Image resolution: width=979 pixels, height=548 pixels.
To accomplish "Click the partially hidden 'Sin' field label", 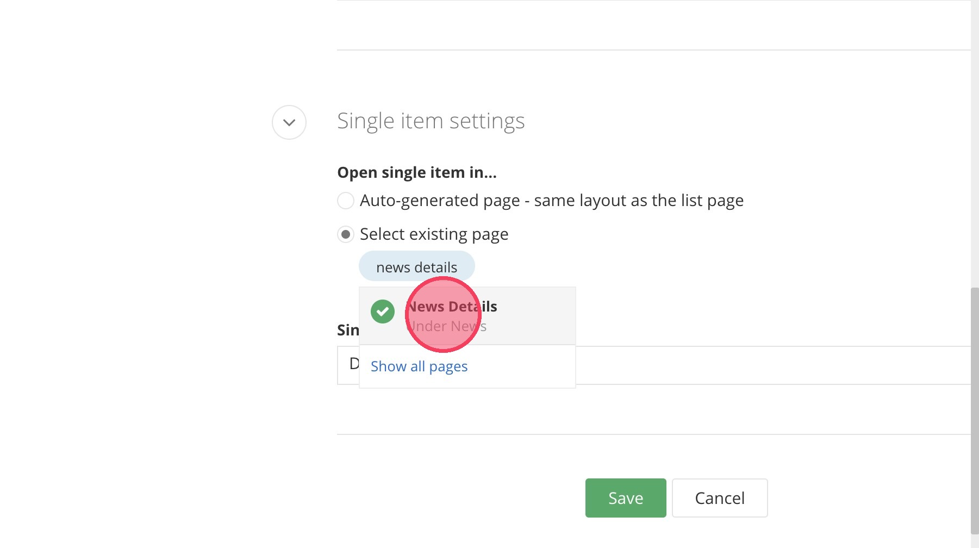I will pyautogui.click(x=348, y=330).
